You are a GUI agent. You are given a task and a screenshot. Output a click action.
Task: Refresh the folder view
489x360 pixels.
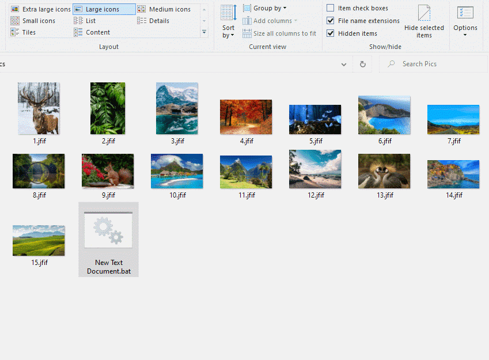[362, 64]
